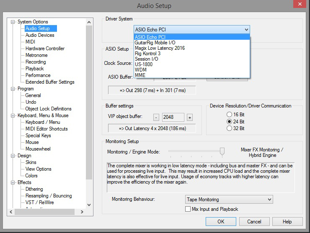
Task: Decrease VIP object buffer with minus button
Action: pos(156,118)
